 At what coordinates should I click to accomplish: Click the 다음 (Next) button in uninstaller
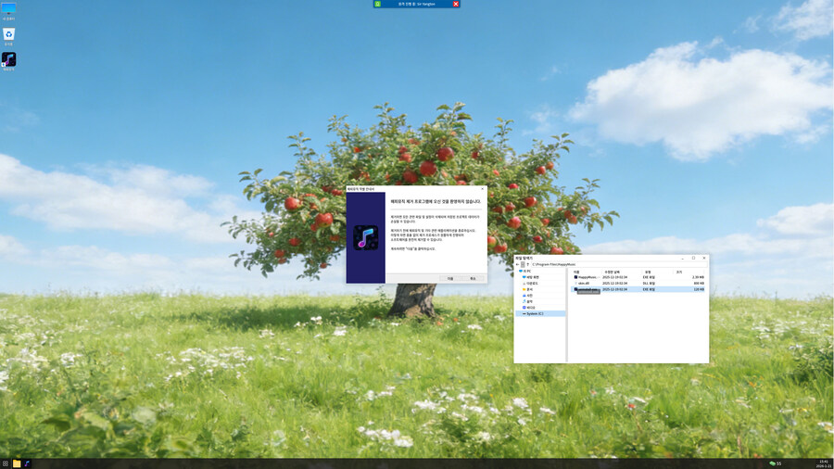pos(449,278)
